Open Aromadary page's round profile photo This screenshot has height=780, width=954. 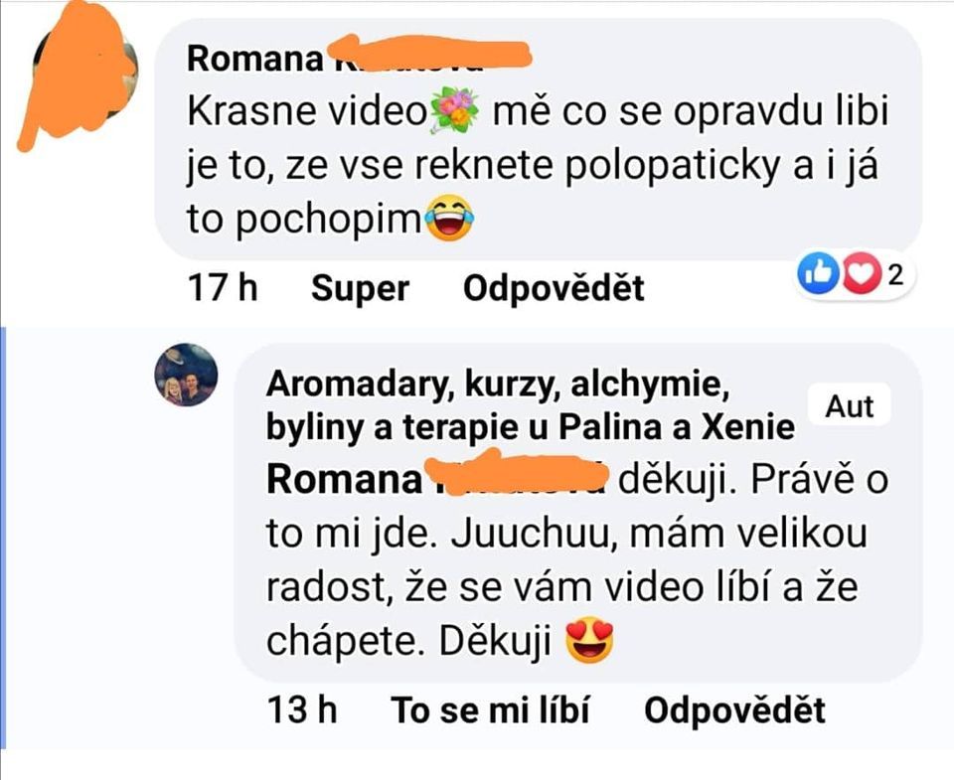click(x=186, y=375)
